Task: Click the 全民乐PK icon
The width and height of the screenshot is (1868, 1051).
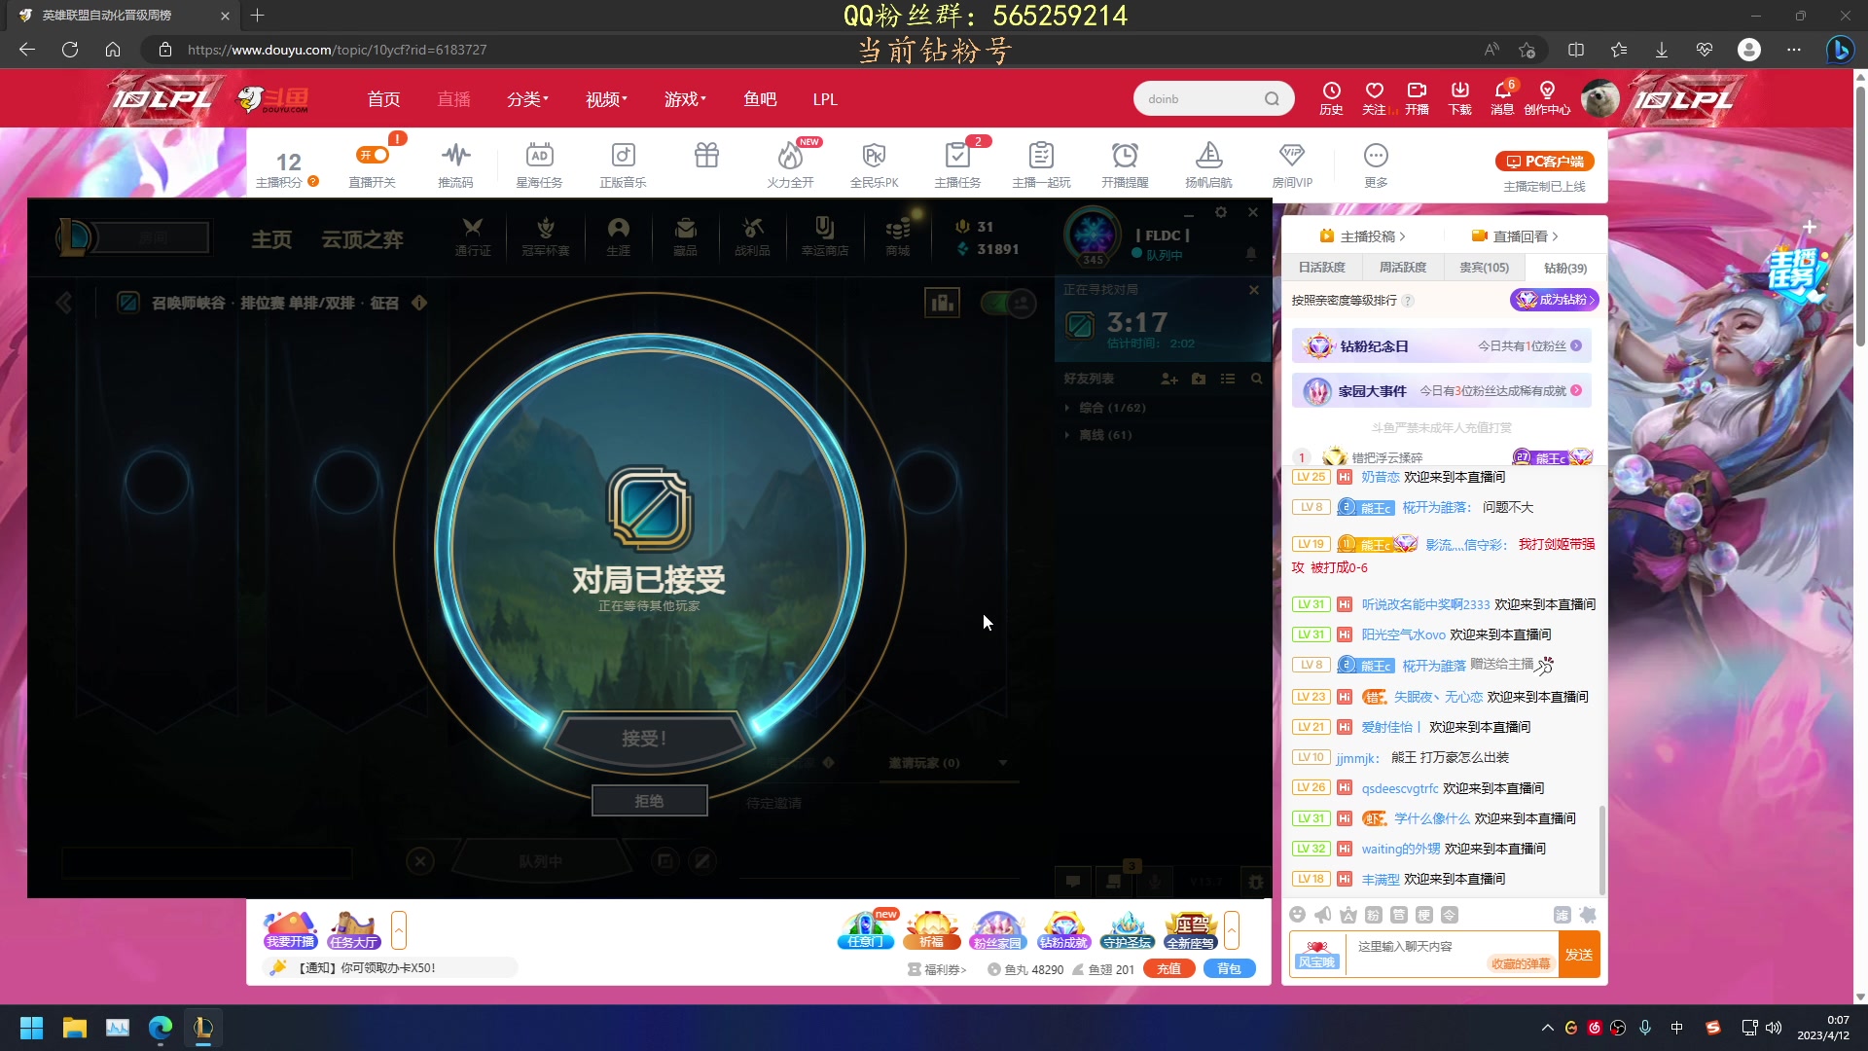Action: pyautogui.click(x=874, y=157)
